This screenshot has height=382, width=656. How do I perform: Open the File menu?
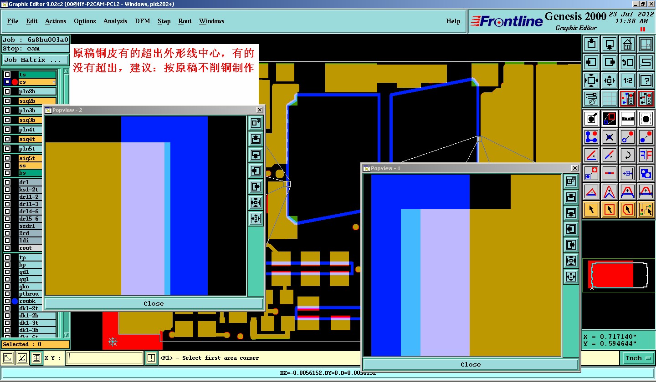pos(13,21)
